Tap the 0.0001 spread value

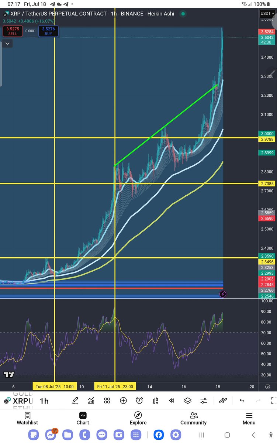pos(31,31)
